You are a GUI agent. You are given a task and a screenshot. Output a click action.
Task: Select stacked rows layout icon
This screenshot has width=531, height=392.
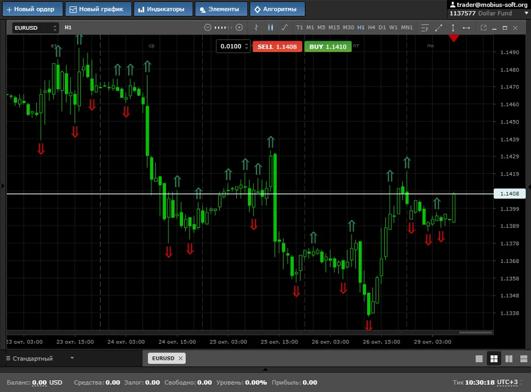pyautogui.click(x=524, y=359)
